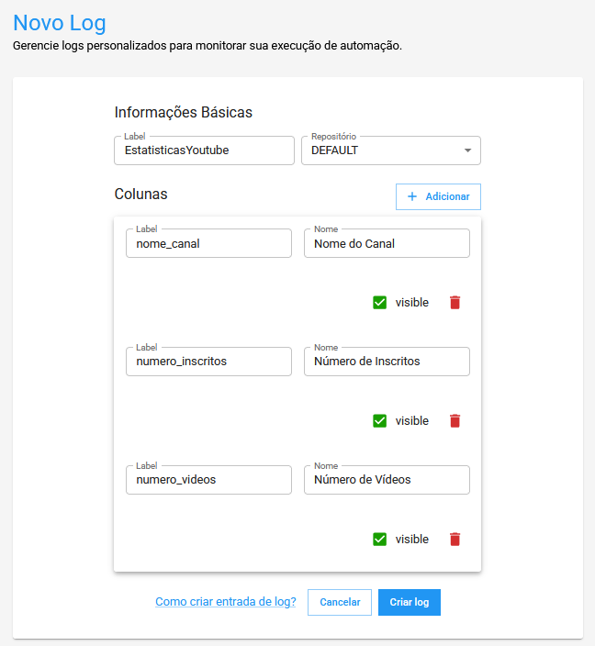This screenshot has width=595, height=646.
Task: Click the Repositório dropdown arrow
Action: coord(467,150)
